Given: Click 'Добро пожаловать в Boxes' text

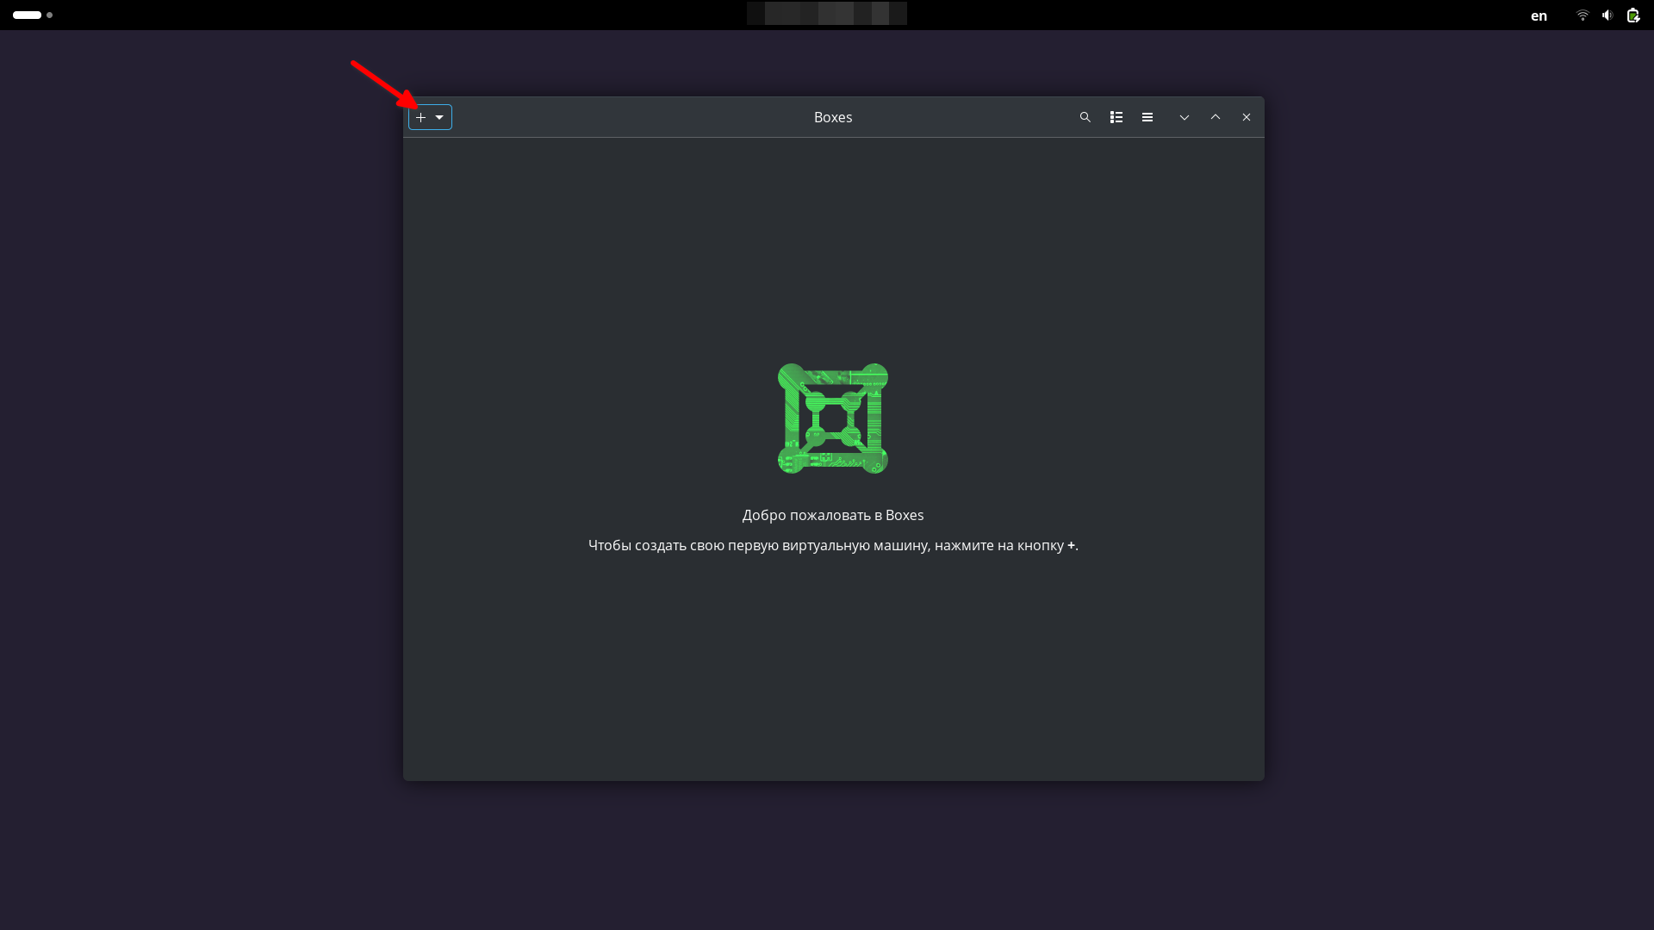Looking at the screenshot, I should (833, 515).
